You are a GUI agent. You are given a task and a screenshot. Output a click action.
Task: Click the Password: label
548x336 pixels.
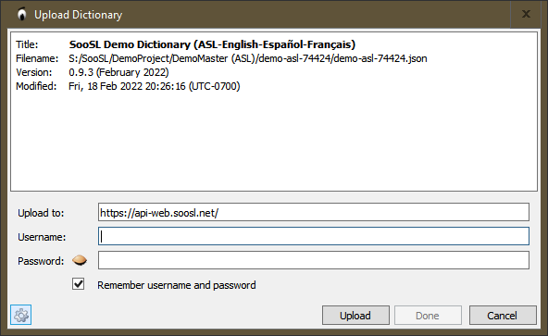pyautogui.click(x=41, y=261)
